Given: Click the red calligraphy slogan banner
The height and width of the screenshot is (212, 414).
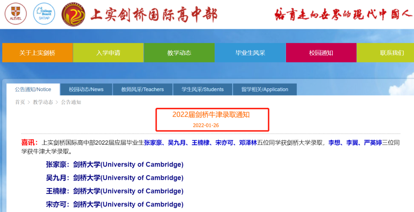Looking at the screenshot, I should point(343,14).
